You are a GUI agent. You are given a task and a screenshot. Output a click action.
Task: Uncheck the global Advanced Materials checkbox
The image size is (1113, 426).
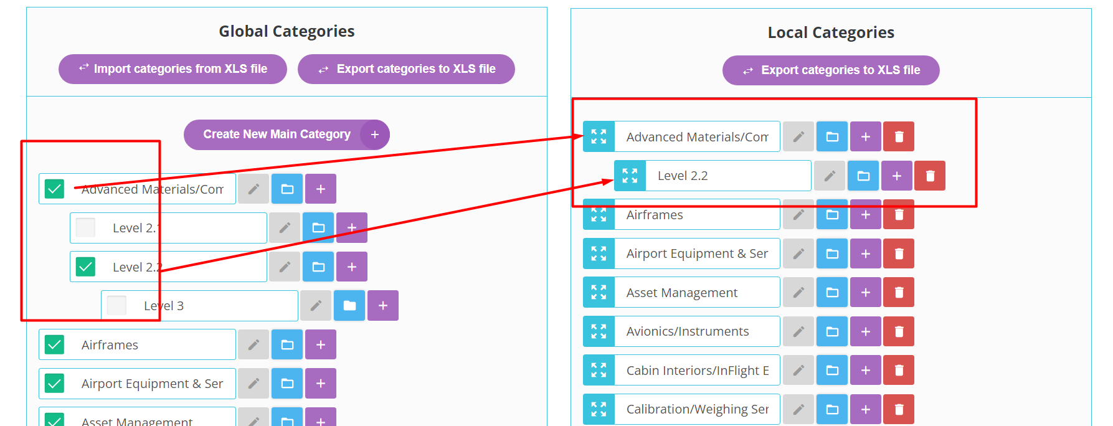[x=55, y=189]
